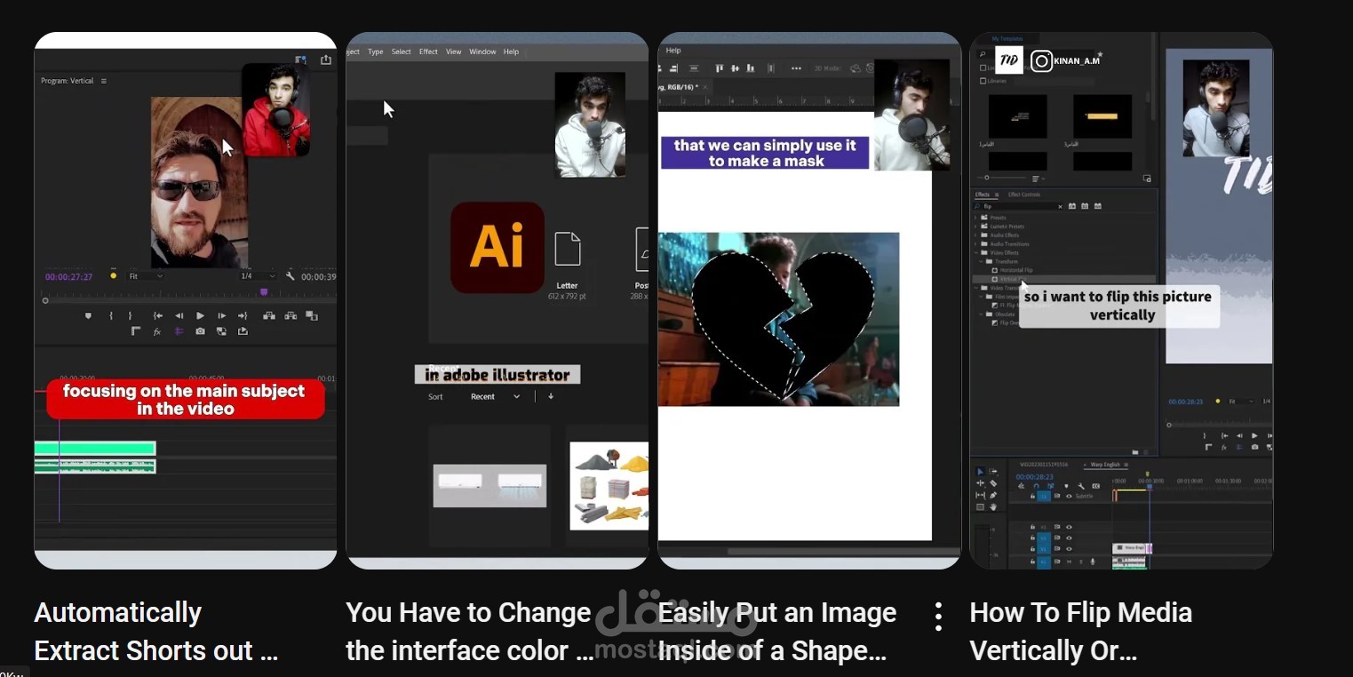The width and height of the screenshot is (1353, 677).
Task: Click Play in the Extract Shorts thumbnail's Program monitor
Action: pyautogui.click(x=200, y=316)
